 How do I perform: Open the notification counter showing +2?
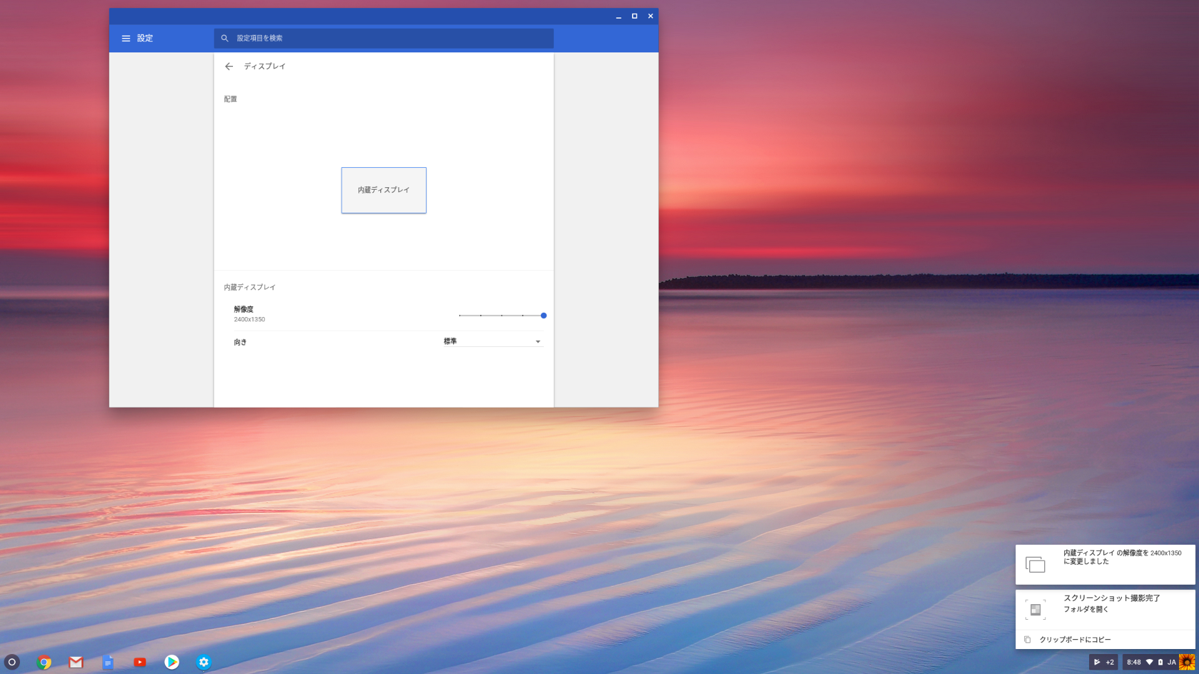tap(1103, 662)
